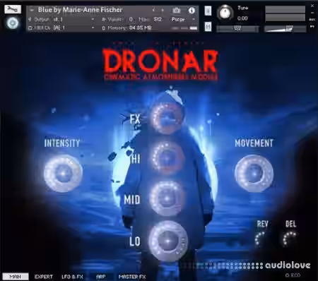Image resolution: width=318 pixels, height=281 pixels.
Task: Click the Tune value 0.00
Action: [242, 18]
